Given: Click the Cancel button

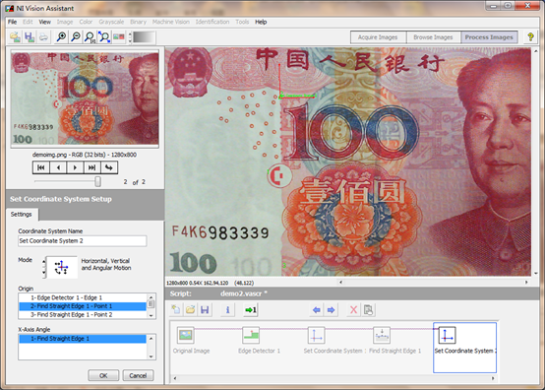Looking at the screenshot, I should tap(138, 375).
